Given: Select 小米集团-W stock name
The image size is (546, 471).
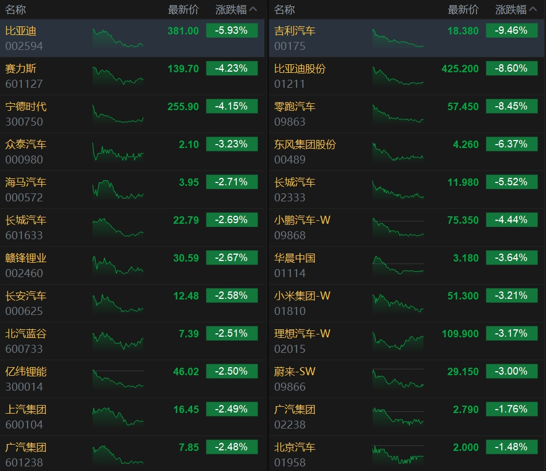Looking at the screenshot, I should pyautogui.click(x=302, y=296).
